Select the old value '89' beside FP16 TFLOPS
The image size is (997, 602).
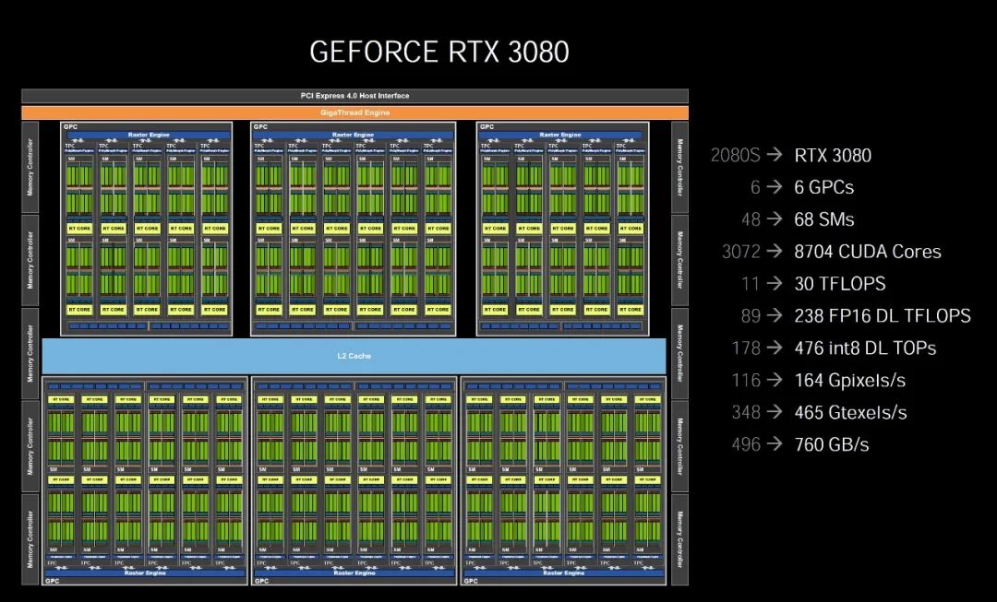pos(751,315)
